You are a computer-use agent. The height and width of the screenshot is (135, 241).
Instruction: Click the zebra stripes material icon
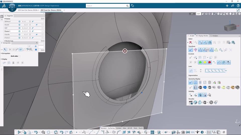point(237,87)
